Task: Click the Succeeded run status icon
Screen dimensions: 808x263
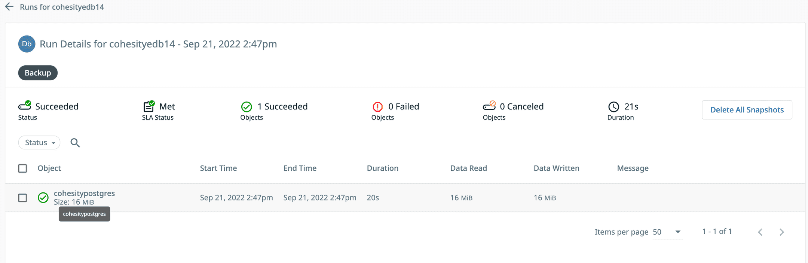Action: 25,106
